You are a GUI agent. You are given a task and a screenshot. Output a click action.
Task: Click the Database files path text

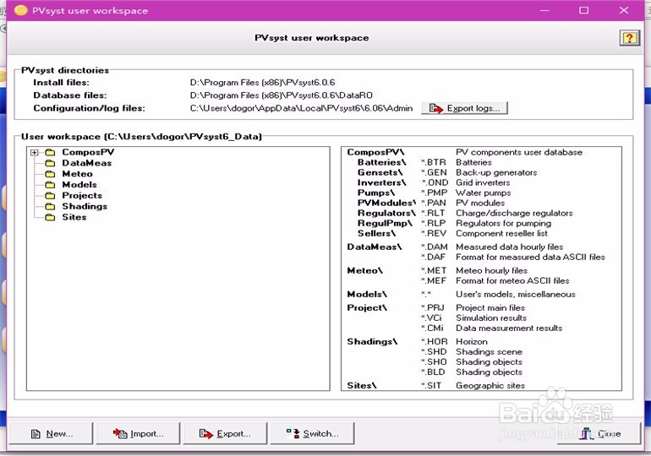[281, 95]
